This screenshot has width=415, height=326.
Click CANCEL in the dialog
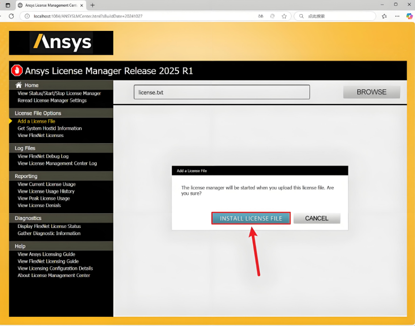[317, 218]
